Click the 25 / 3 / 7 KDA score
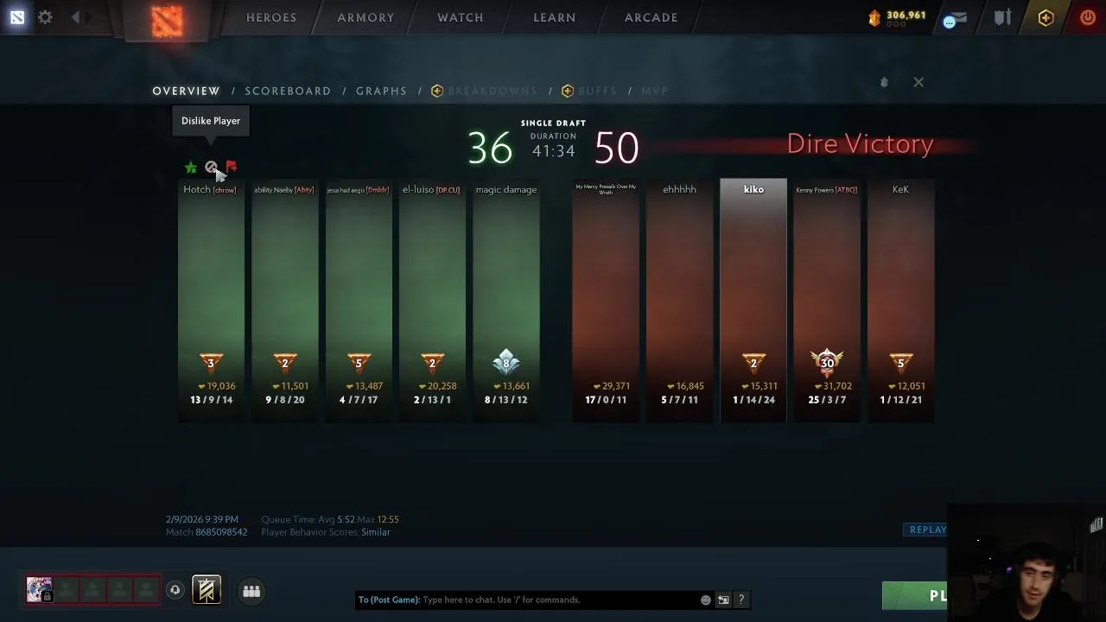 tap(827, 400)
